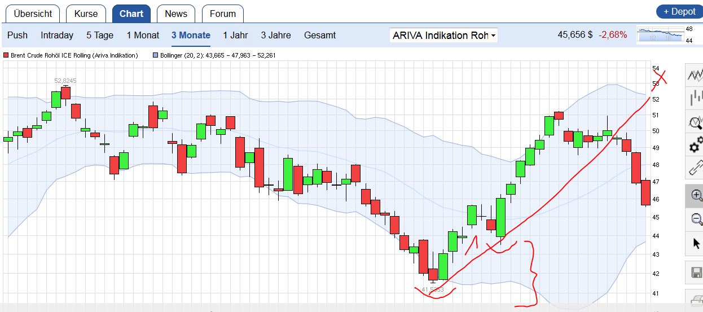Save the chart with the floppy disk icon
The image size is (703, 312).
[x=695, y=273]
